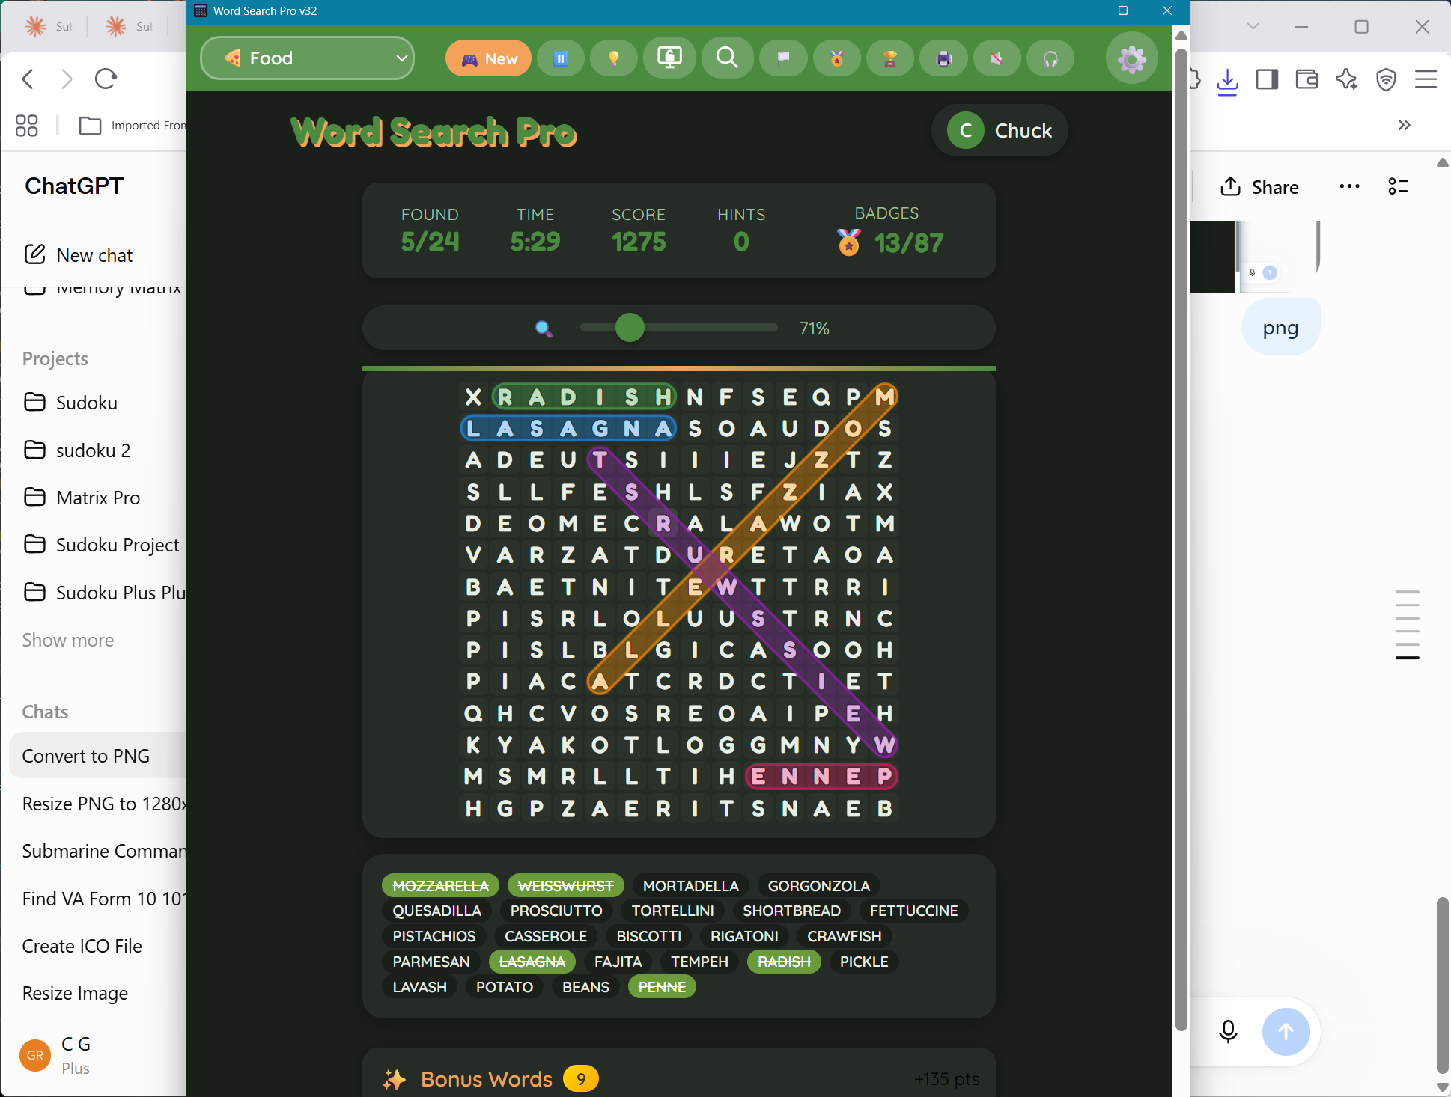This screenshot has width=1451, height=1097.
Task: Click the screen unlock monitor icon
Action: click(669, 58)
